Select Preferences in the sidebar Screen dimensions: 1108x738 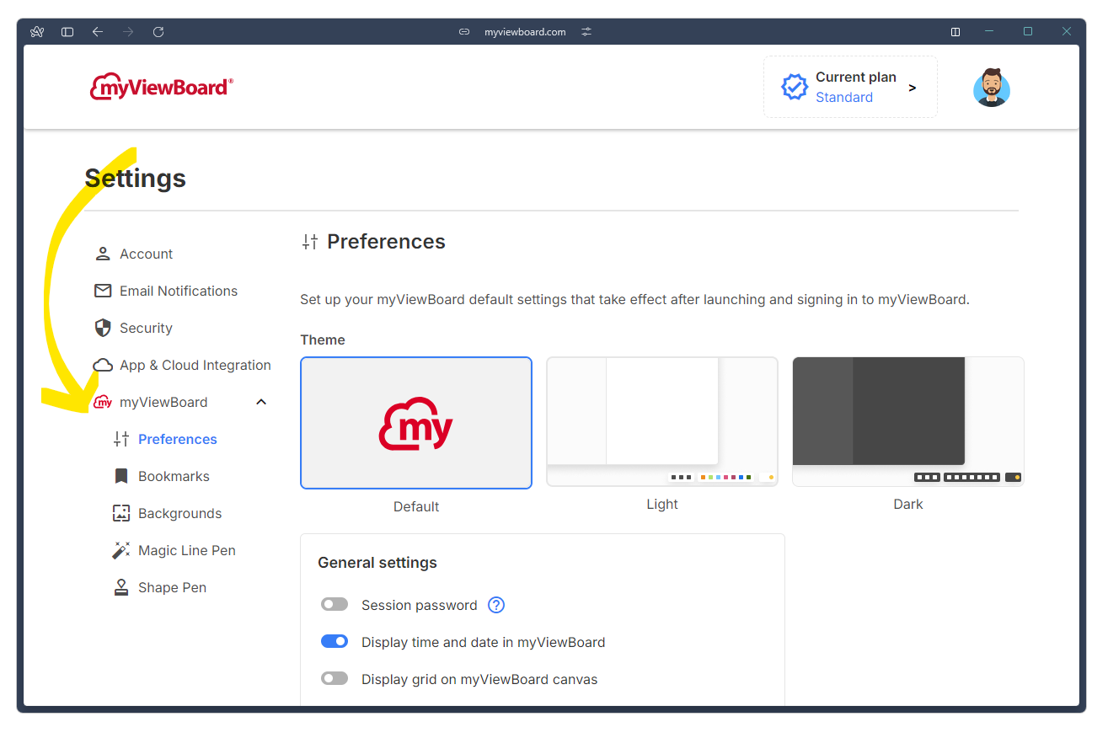[178, 440]
